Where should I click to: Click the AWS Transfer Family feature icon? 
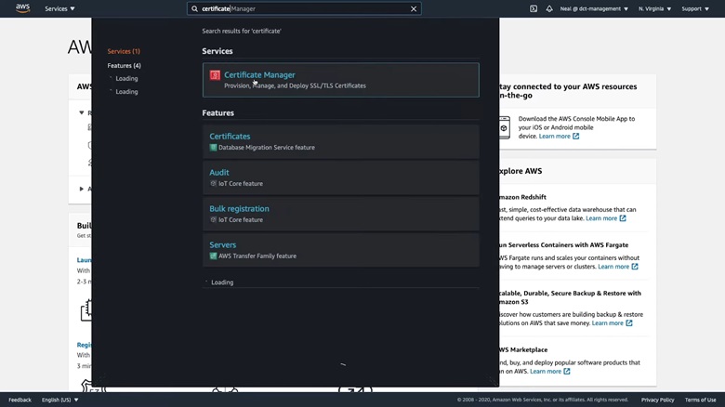[213, 256]
